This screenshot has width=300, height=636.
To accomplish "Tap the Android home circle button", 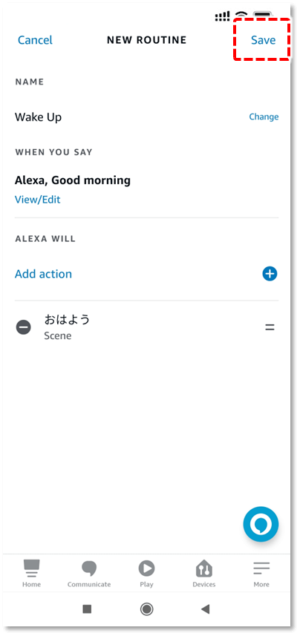I will [146, 609].
